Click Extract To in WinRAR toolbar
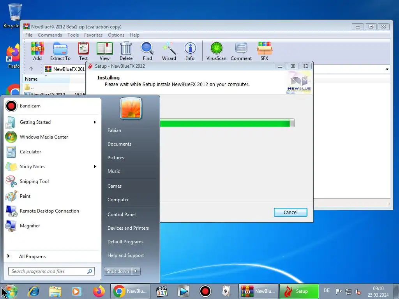 60,51
